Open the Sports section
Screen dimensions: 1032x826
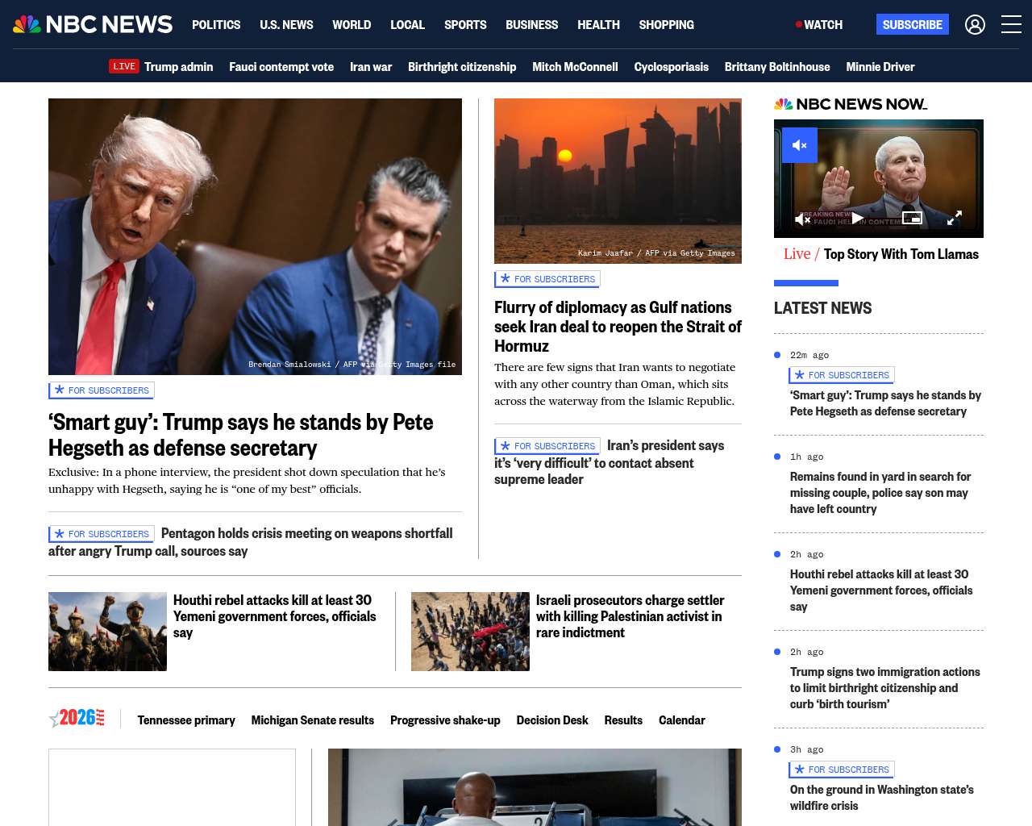pyautogui.click(x=465, y=25)
